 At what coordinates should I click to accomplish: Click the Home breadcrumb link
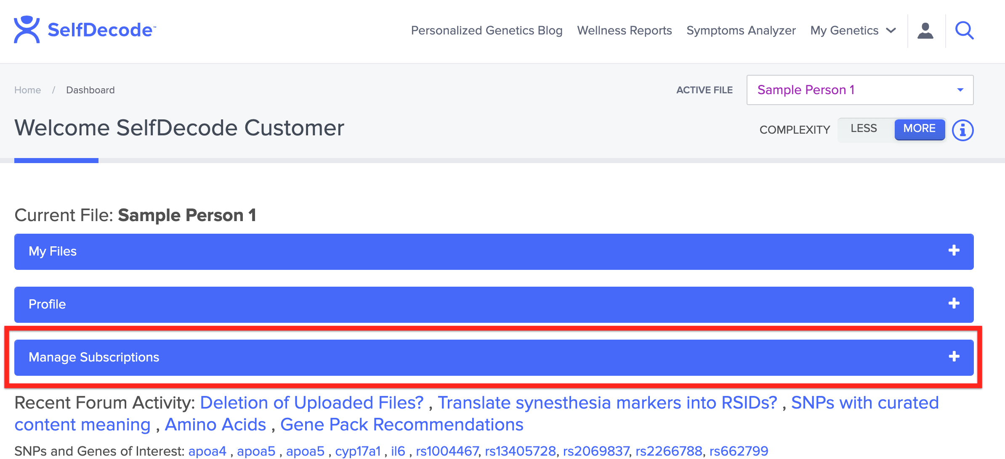point(27,90)
